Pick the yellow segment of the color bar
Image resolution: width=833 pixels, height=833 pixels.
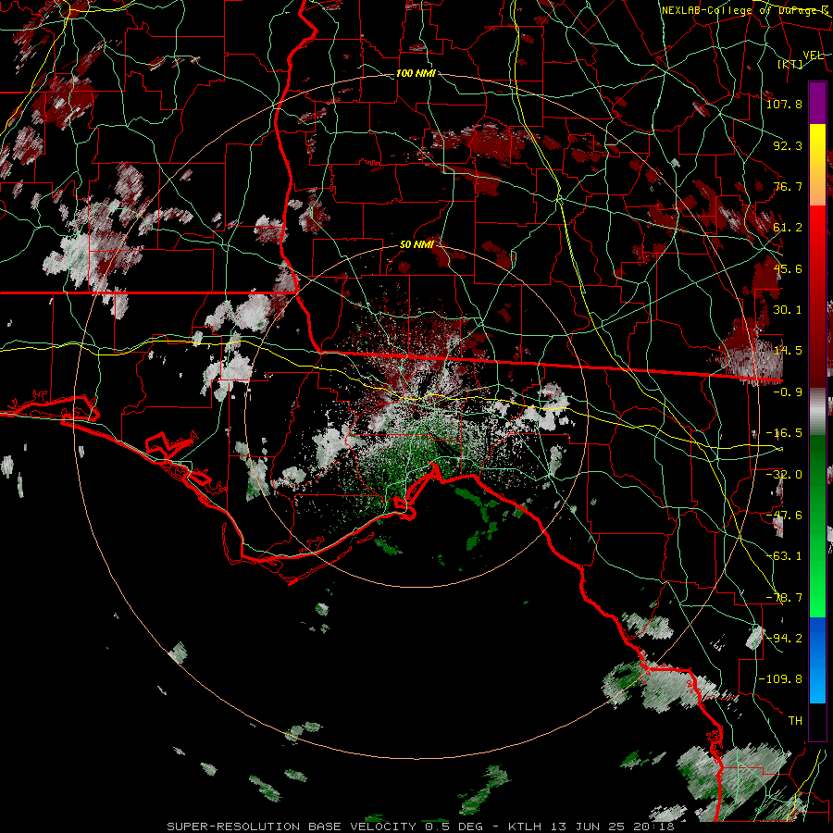pyautogui.click(x=817, y=143)
